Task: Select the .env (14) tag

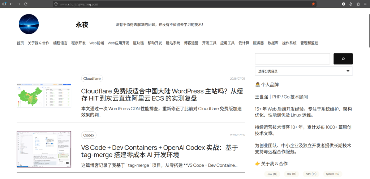Action: tap(272, 174)
